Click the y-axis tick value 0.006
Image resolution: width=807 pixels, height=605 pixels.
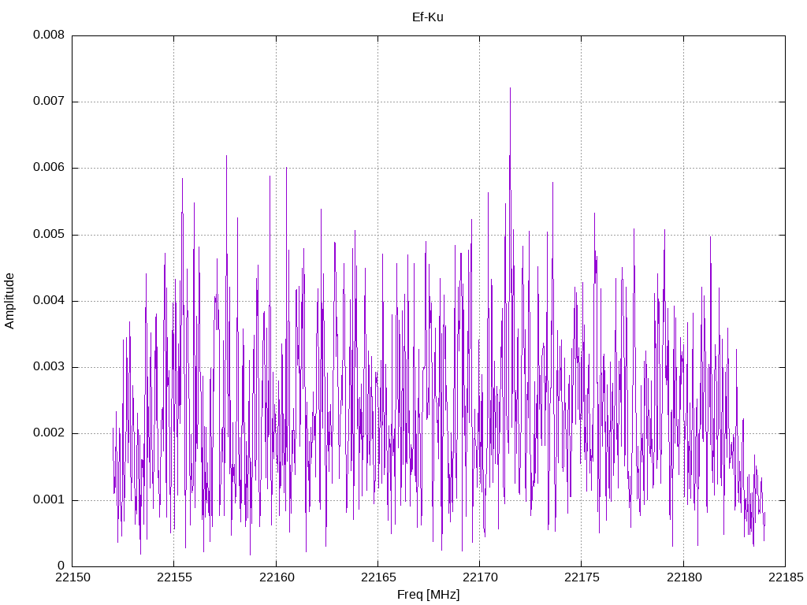click(49, 168)
